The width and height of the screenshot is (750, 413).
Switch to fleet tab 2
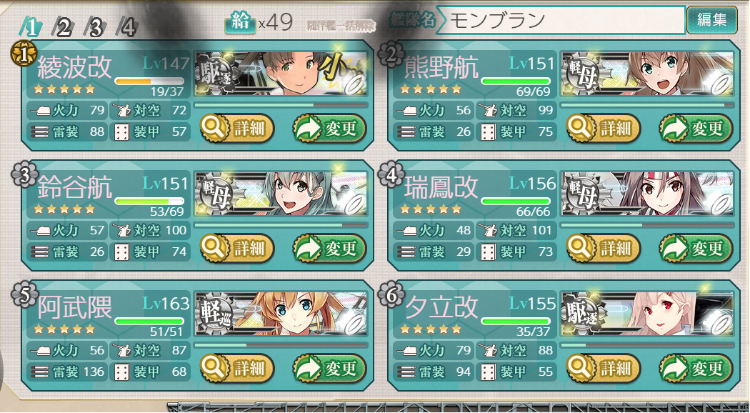[63, 28]
